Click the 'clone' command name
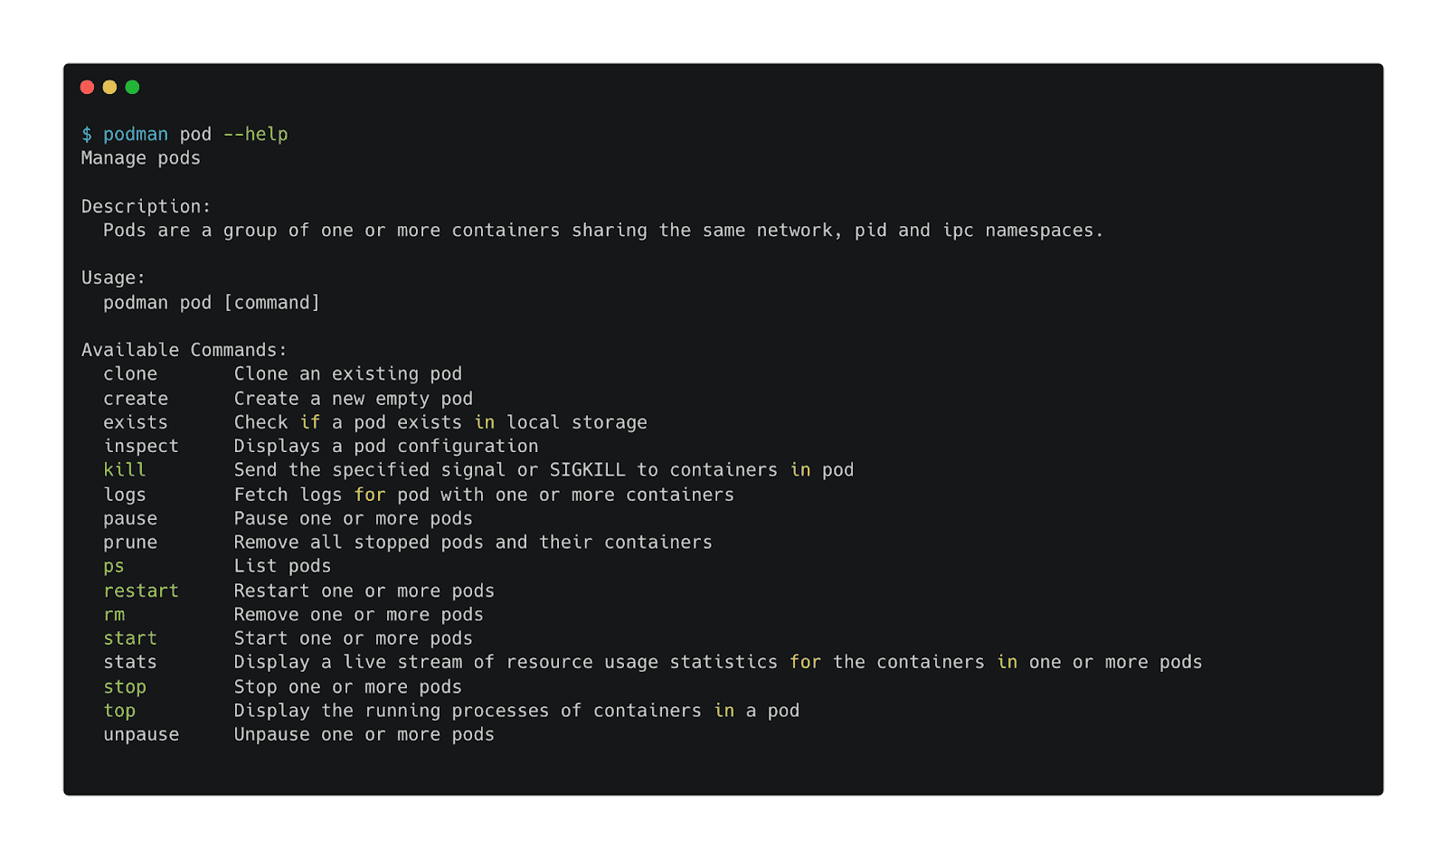The width and height of the screenshot is (1447, 859). click(130, 374)
